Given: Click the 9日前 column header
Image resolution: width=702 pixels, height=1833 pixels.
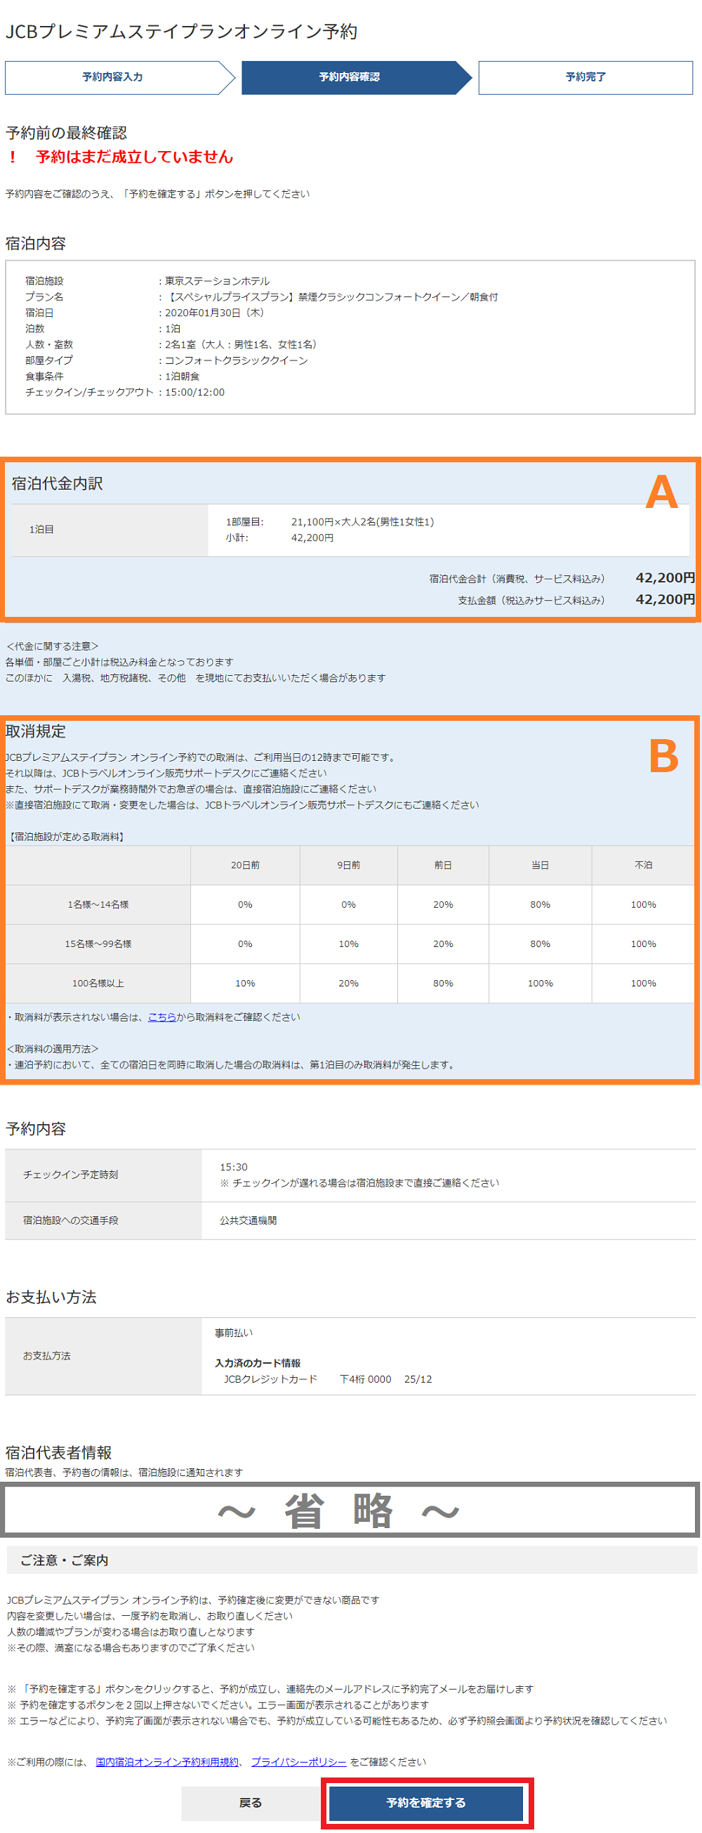Looking at the screenshot, I should coord(348,866).
